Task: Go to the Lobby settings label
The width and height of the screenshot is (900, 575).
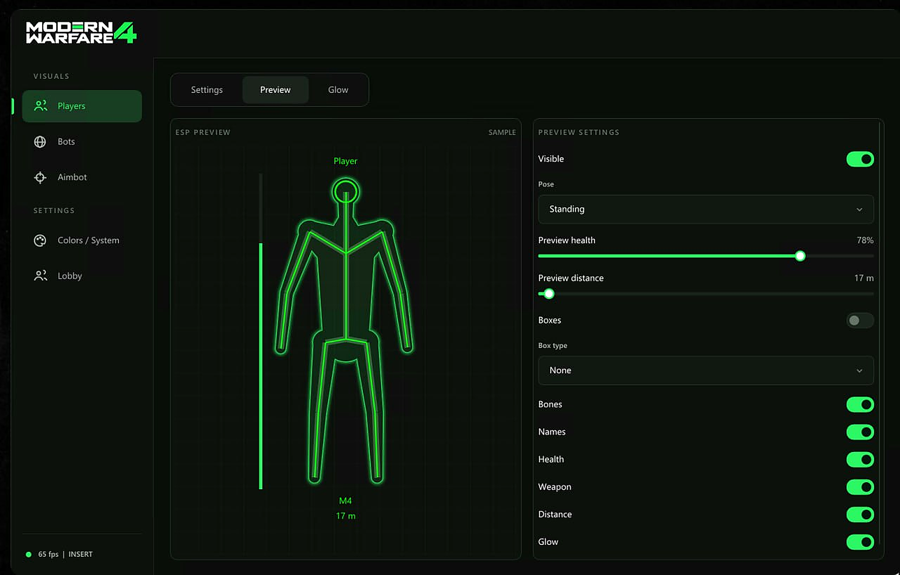Action: 70,276
